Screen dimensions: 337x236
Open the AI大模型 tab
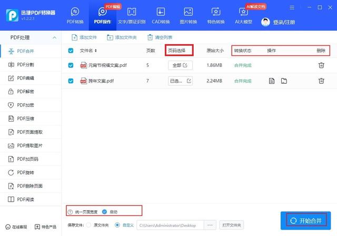point(243,15)
